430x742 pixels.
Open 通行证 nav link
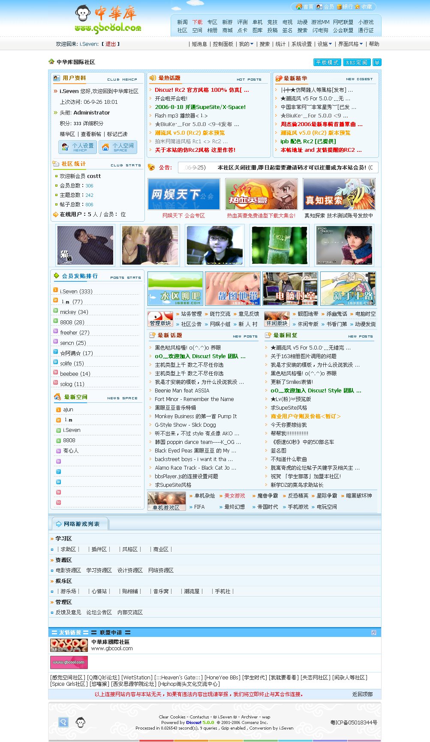[366, 30]
